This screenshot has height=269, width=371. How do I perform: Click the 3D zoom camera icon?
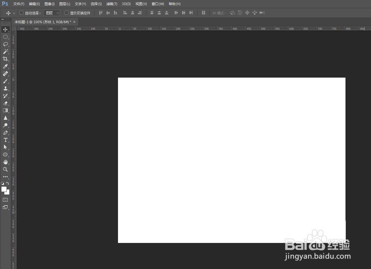(x=262, y=13)
